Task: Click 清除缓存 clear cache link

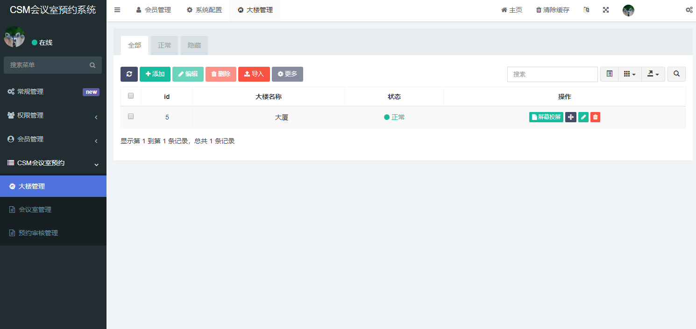Action: (x=553, y=10)
